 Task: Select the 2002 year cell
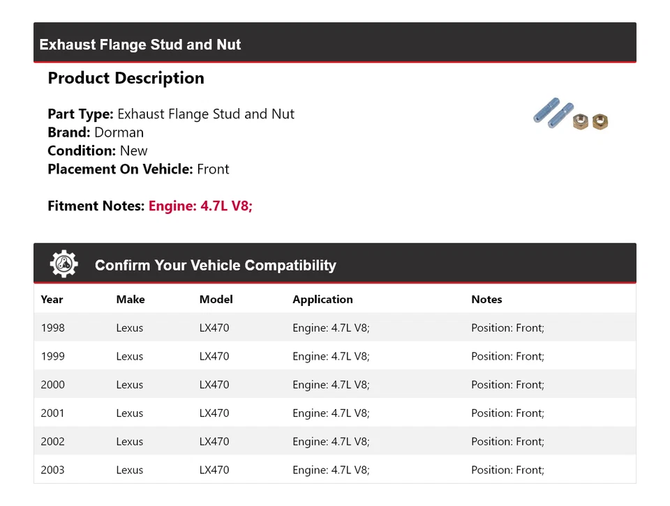click(52, 442)
